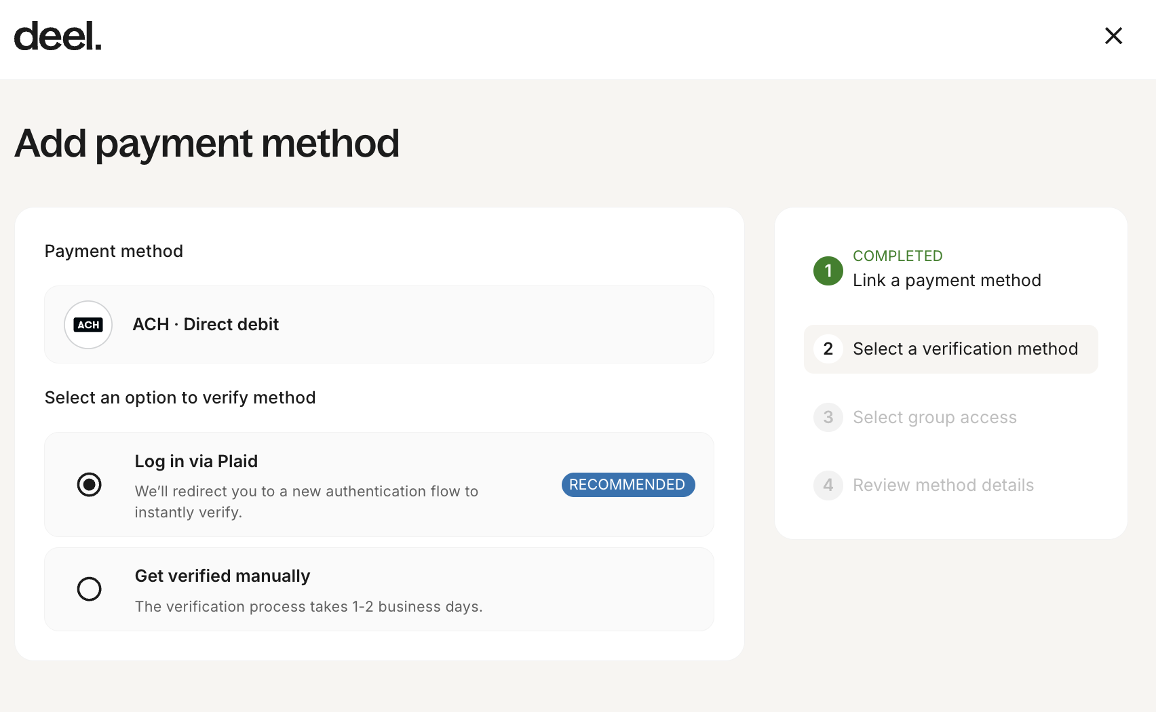Screen dimensions: 1156x712
Task: Go to Select a verification method step
Action: tap(950, 349)
